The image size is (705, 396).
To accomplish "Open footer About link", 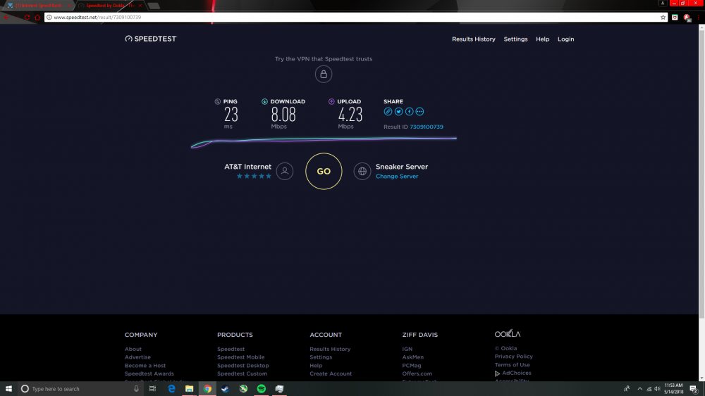I will point(133,349).
